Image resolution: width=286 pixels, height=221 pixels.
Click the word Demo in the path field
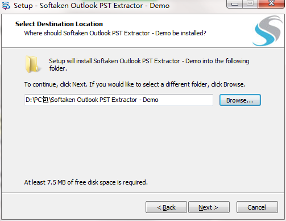coord(151,100)
